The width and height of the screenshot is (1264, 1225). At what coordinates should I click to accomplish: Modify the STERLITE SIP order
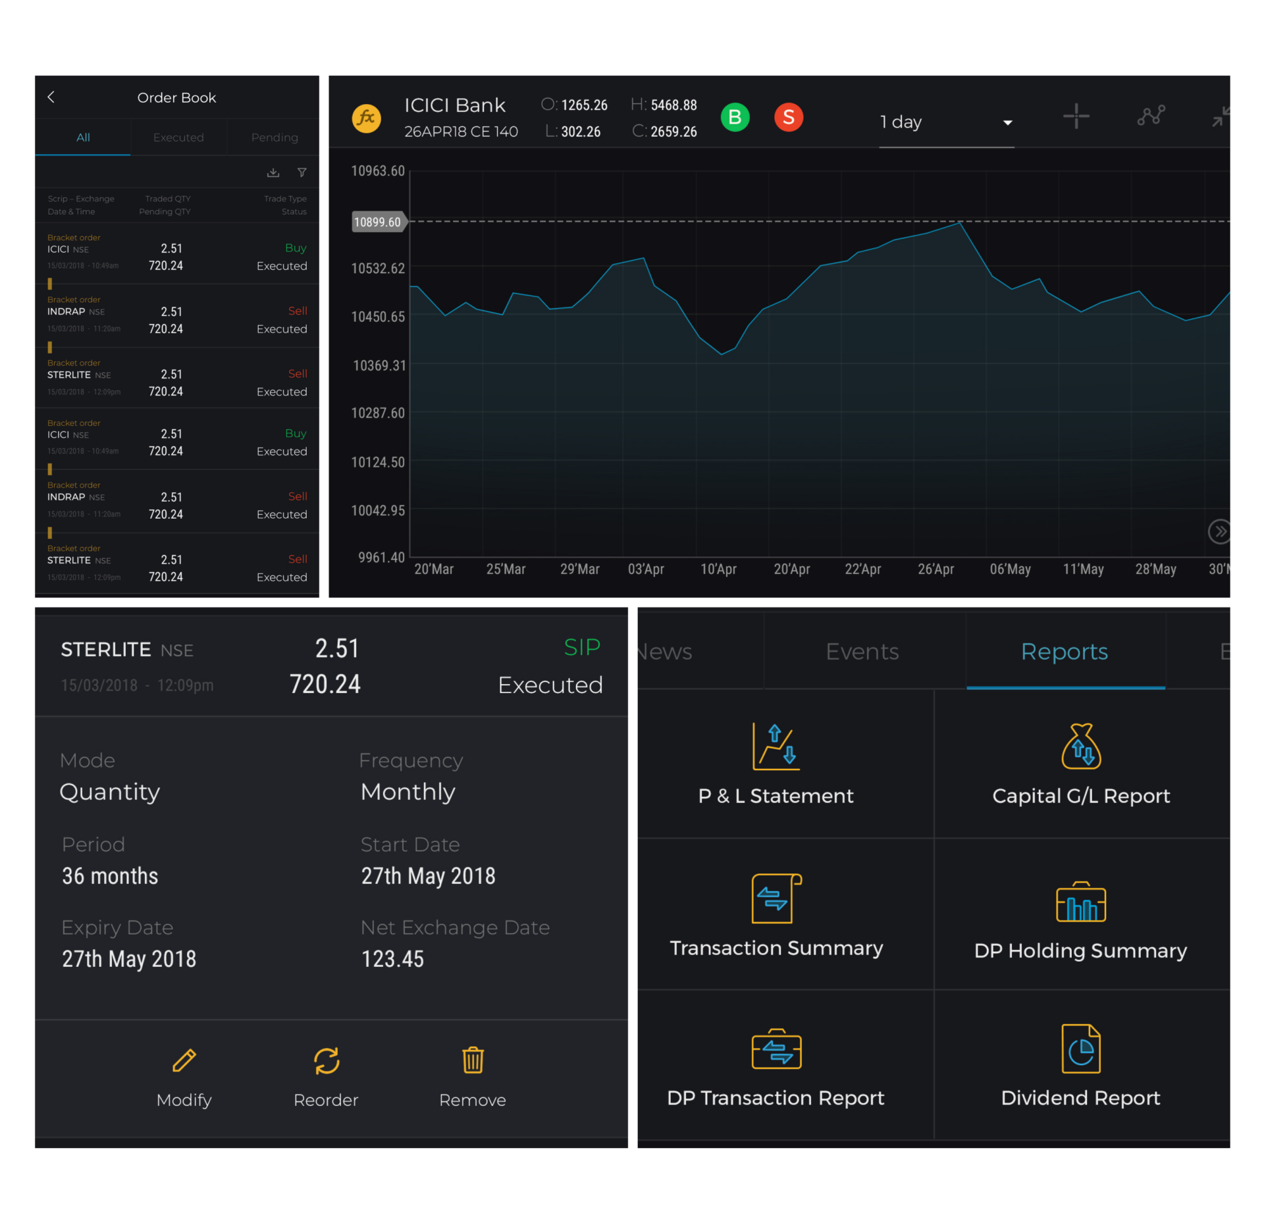coord(184,1078)
